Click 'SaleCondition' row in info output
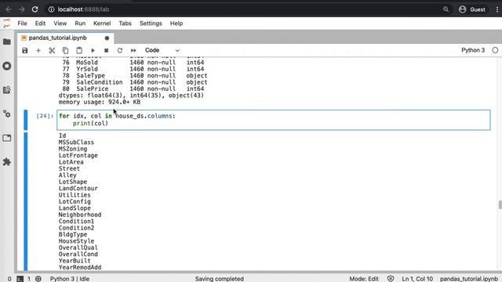This screenshot has height=282, width=502. tap(135, 82)
